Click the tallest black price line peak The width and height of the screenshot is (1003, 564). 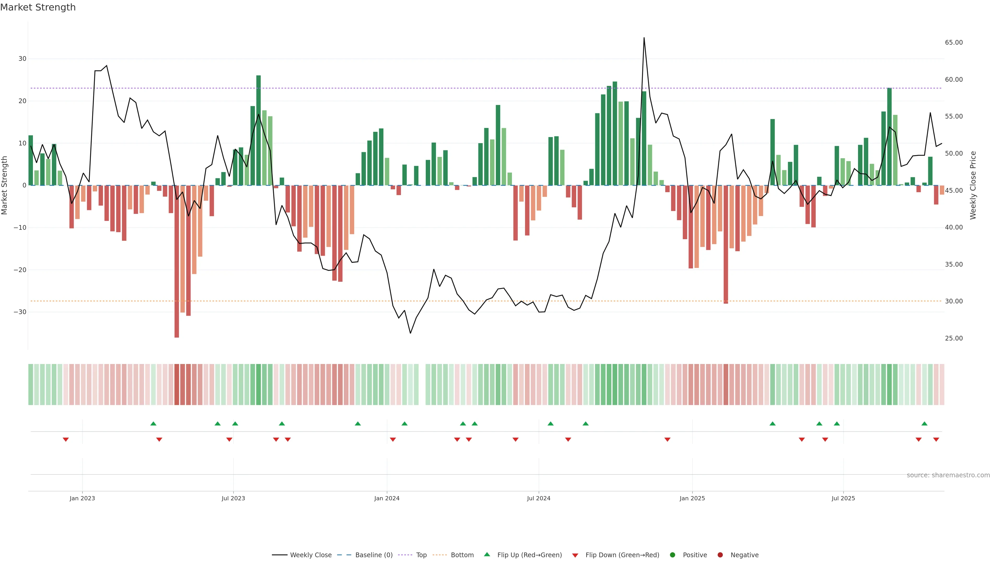644,38
